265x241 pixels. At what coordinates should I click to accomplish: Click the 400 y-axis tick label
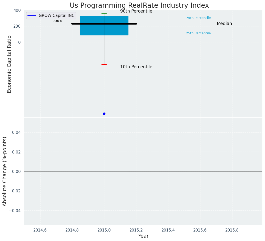click(17, 10)
